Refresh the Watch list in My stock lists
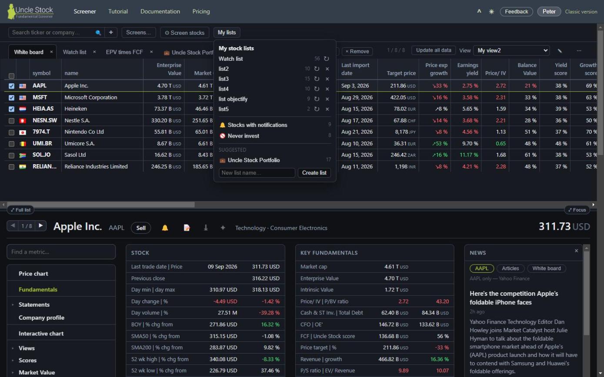 pos(326,59)
